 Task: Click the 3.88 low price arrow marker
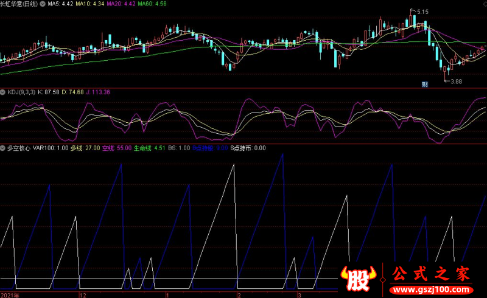coord(453,81)
